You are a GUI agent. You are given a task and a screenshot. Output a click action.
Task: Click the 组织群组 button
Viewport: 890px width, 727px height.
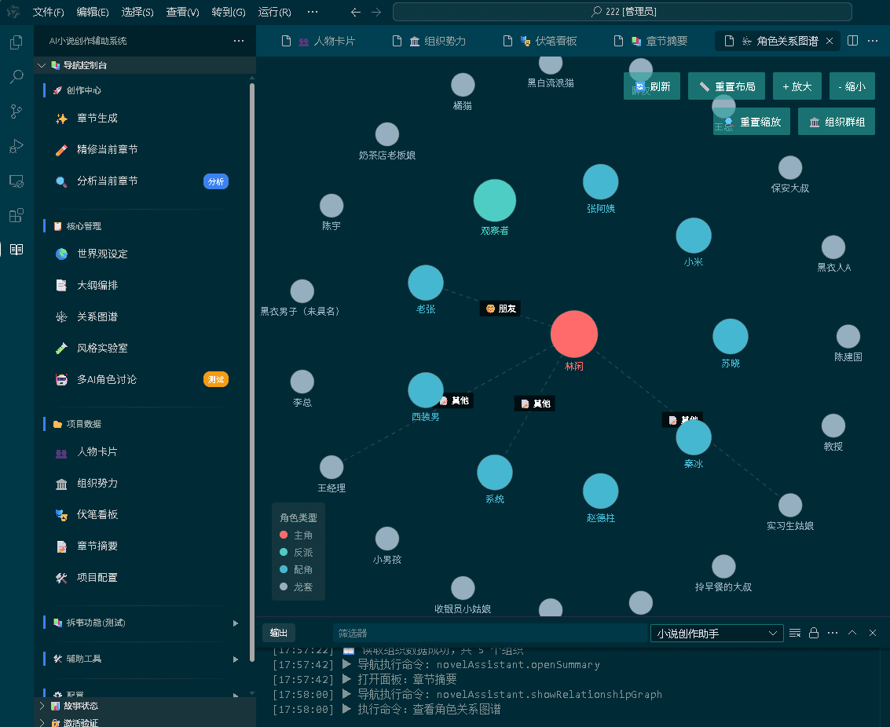[x=837, y=122]
